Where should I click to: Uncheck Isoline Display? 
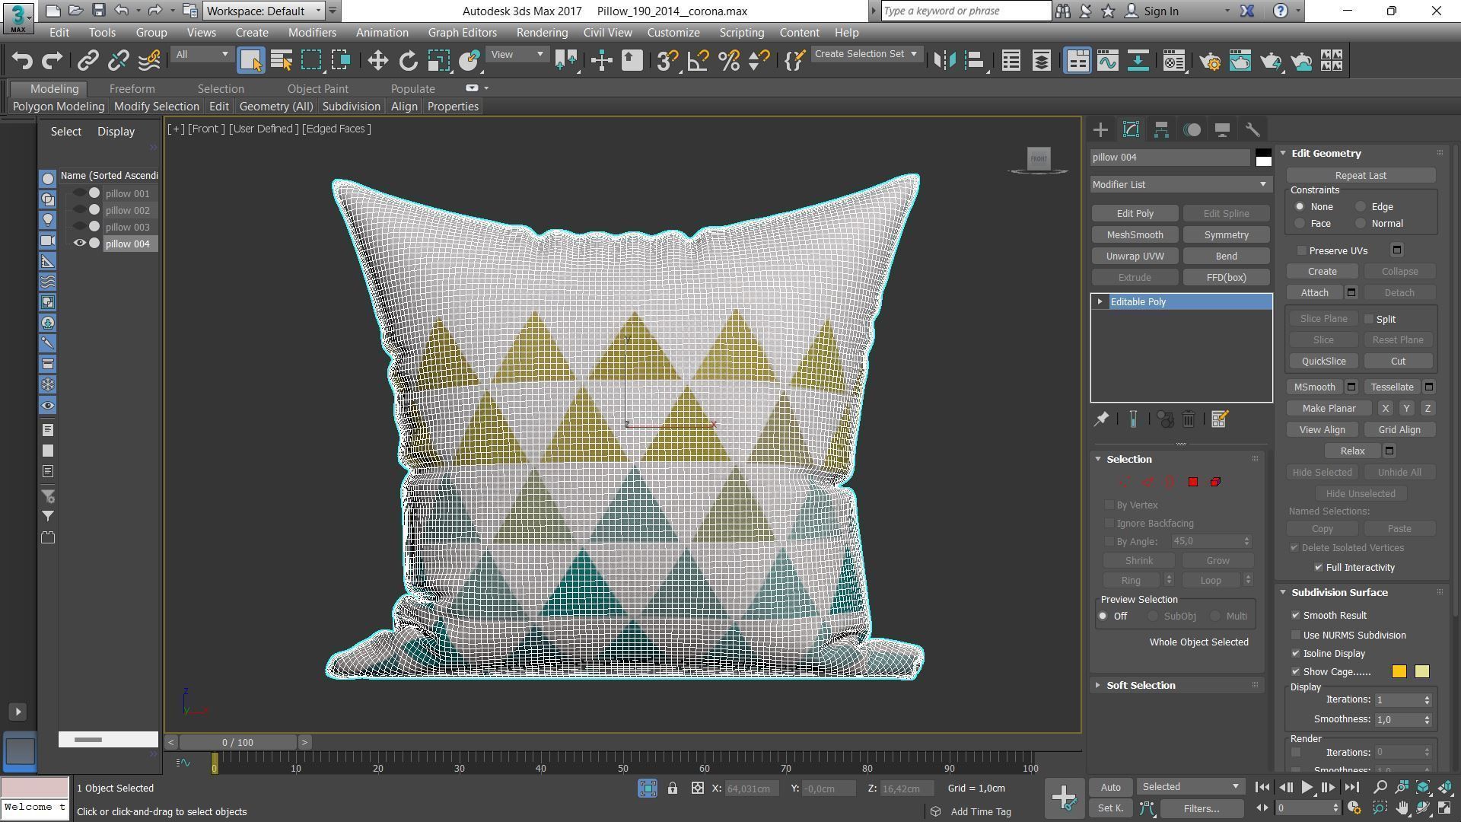(1296, 653)
